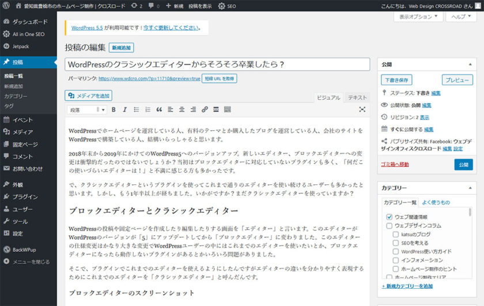Select カテゴリー一覧 tab
Image resolution: width=484 pixels, height=306 pixels.
pos(400,202)
